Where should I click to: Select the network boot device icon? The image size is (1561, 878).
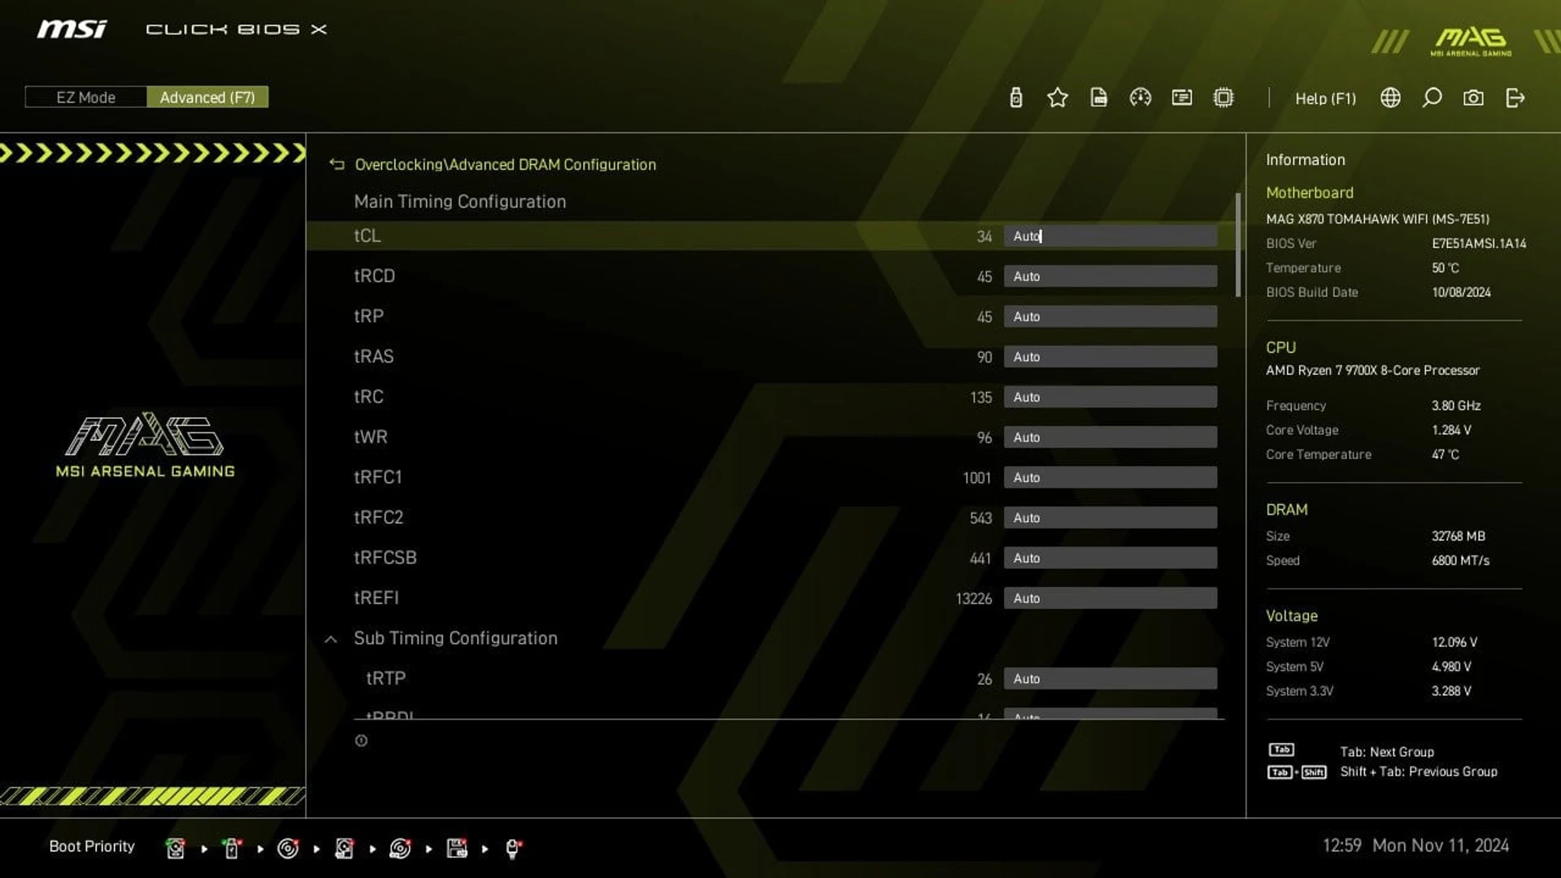point(513,848)
